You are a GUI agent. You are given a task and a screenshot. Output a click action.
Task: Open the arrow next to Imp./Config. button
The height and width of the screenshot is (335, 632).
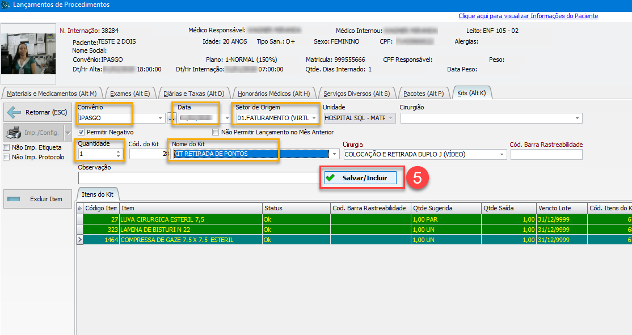click(67, 133)
